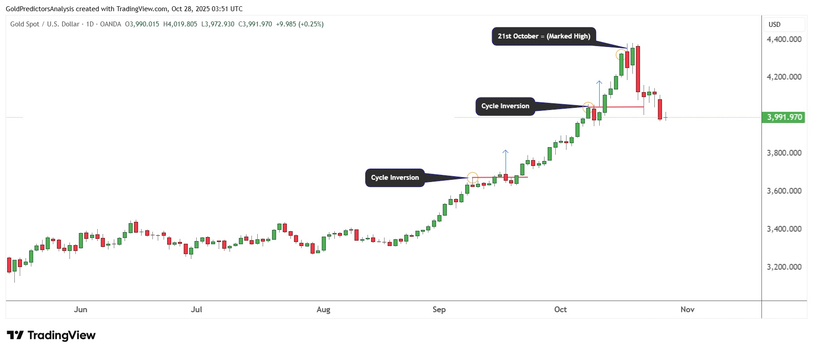
Task: Click the orange circle at the October marked high
Action: [x=621, y=55]
